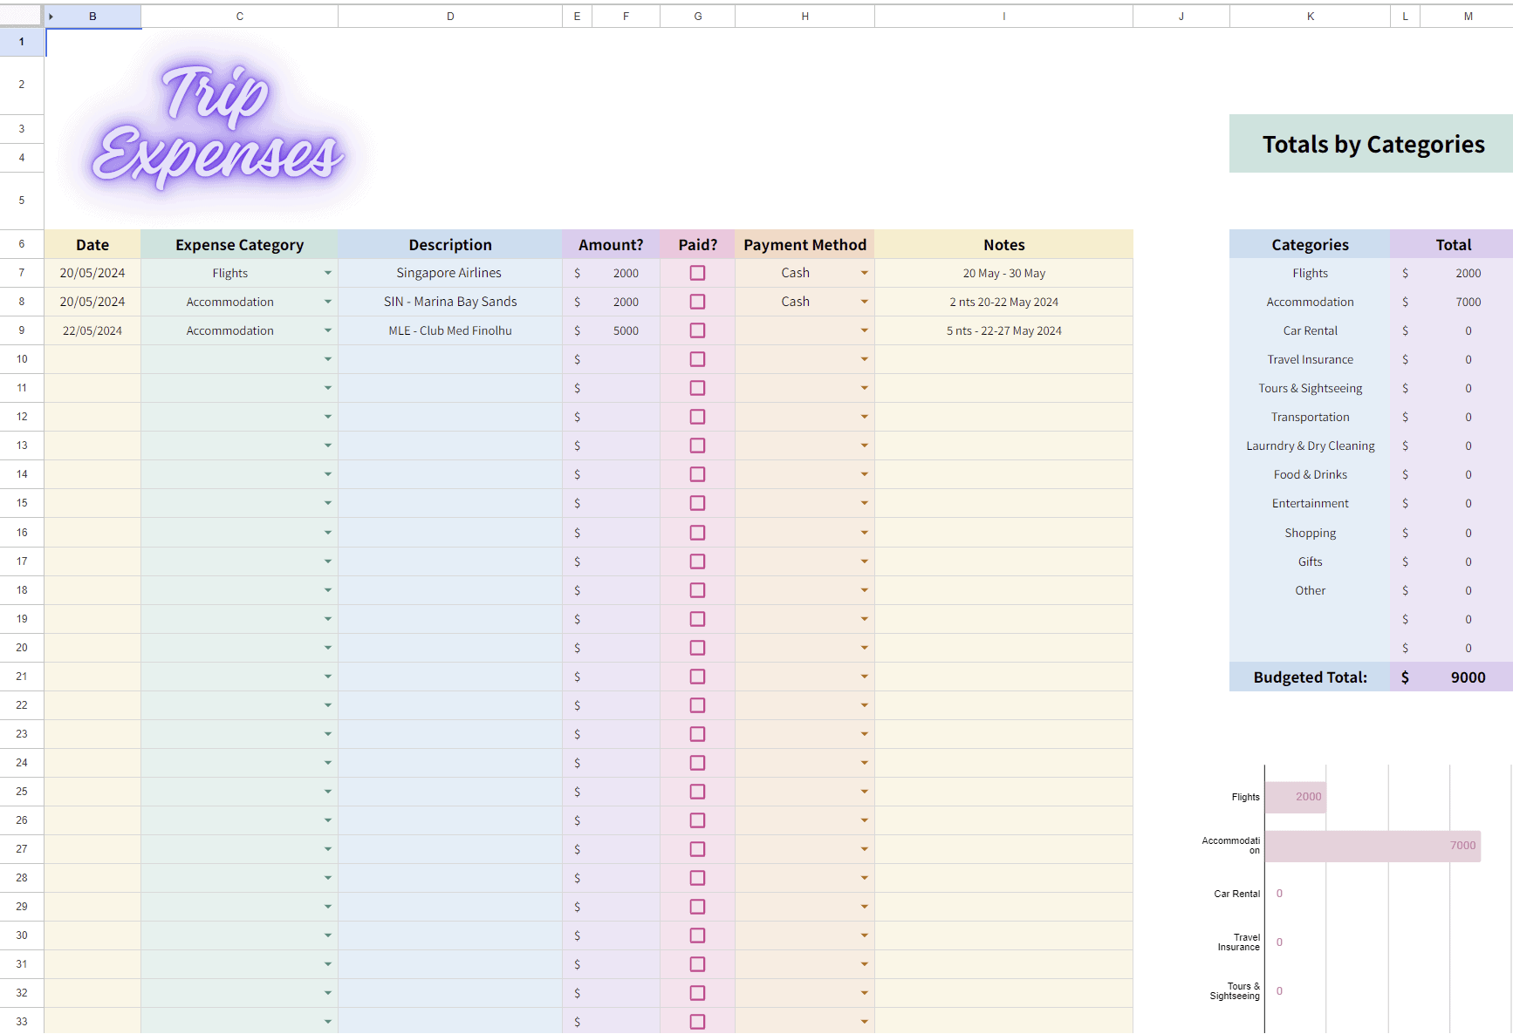Click the Flights 2000 chart bar
Screen dimensions: 1513x1034
point(1295,797)
